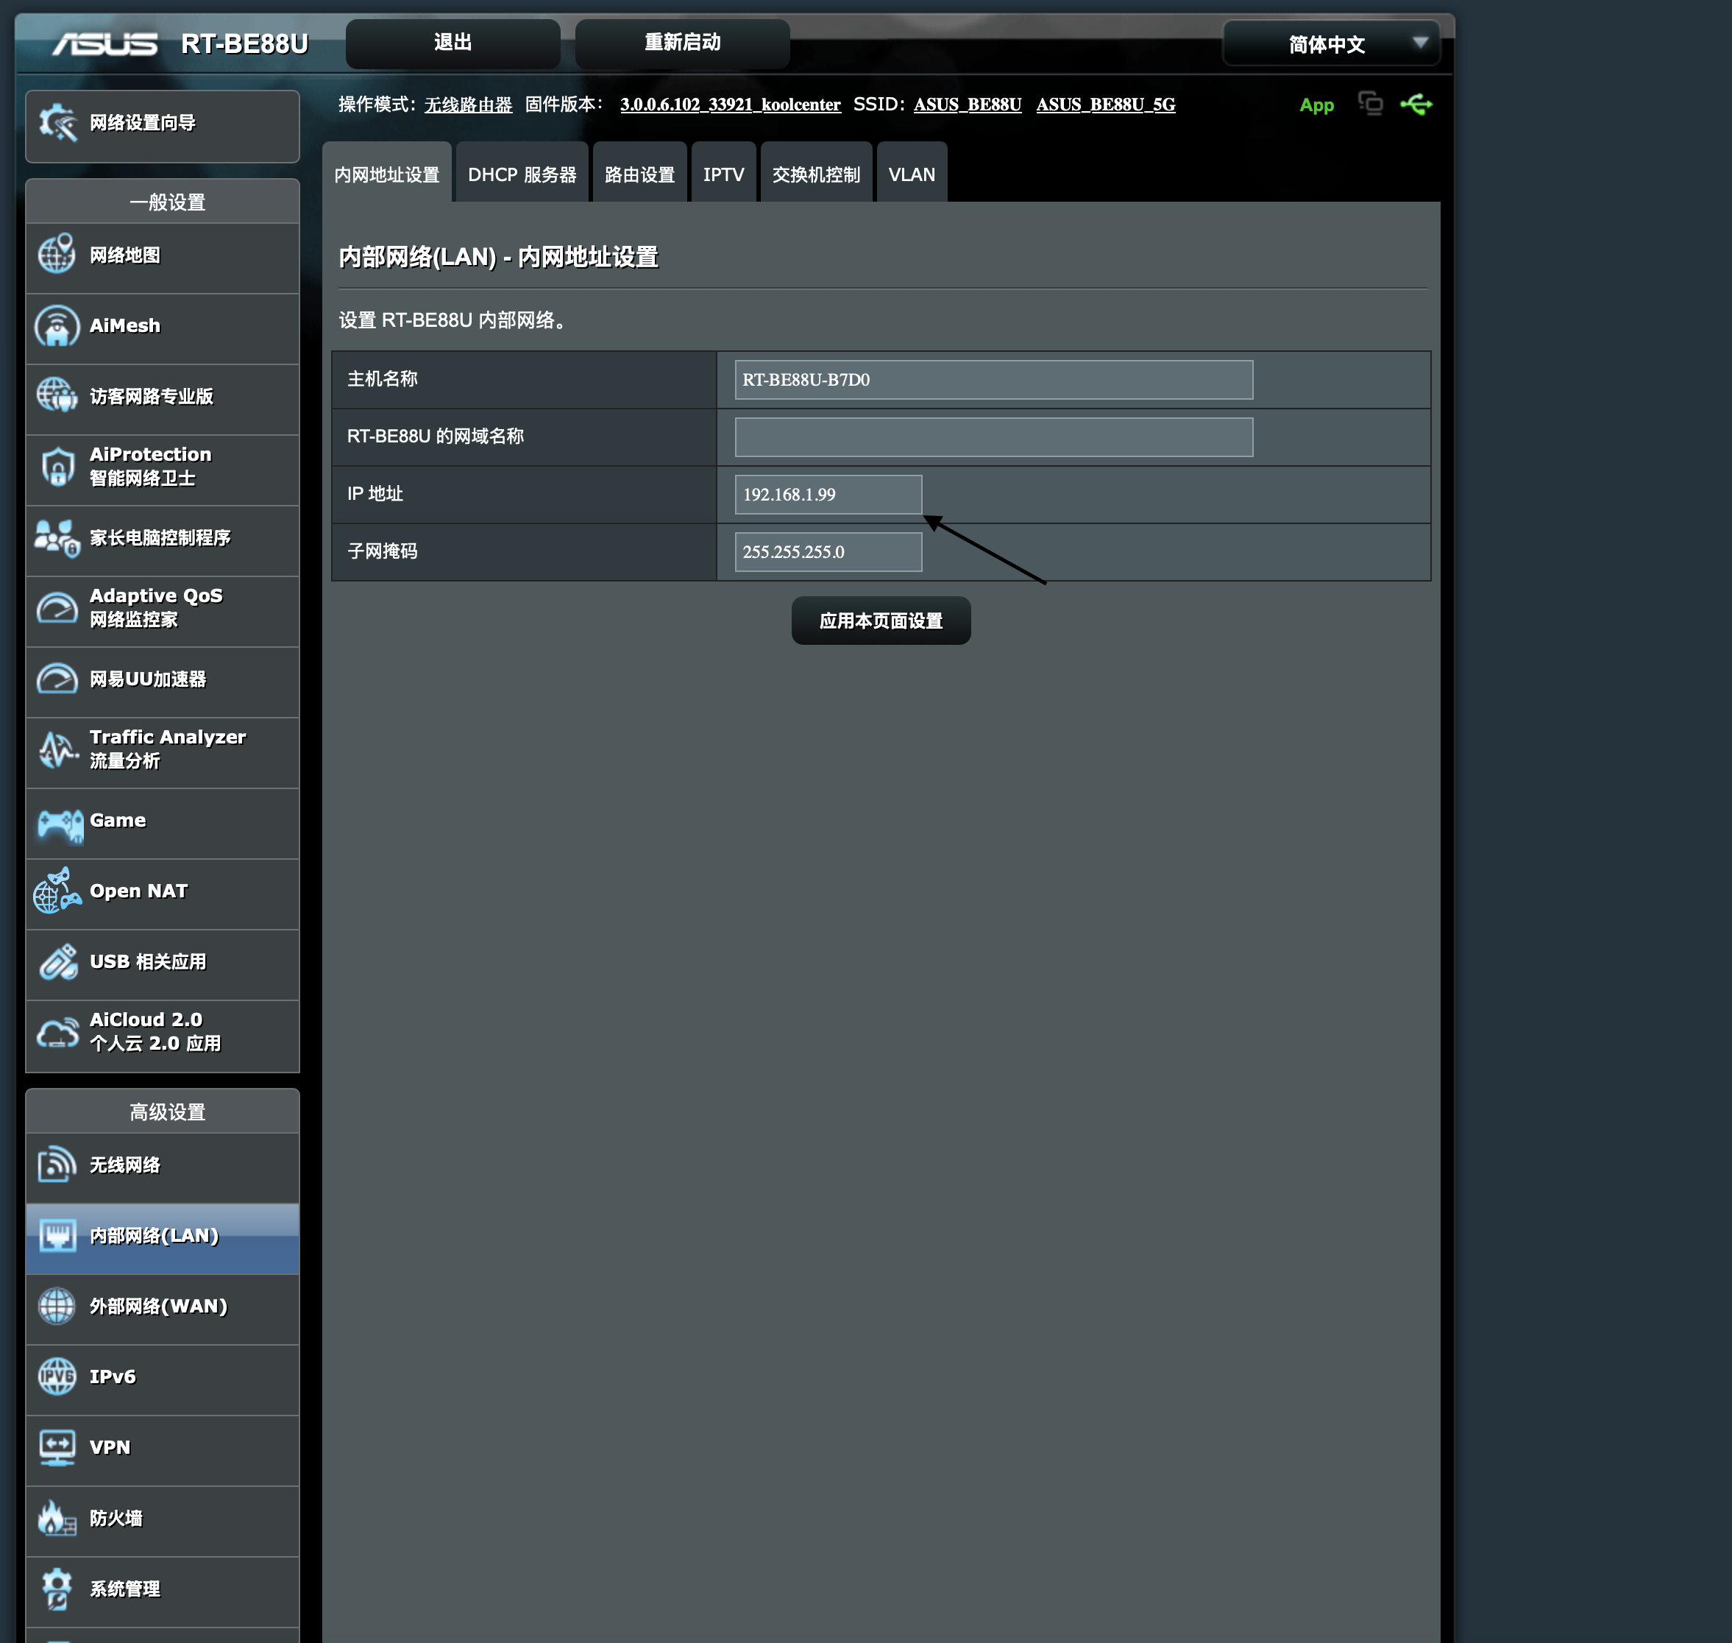Open USB 相关应用 menu label
The height and width of the screenshot is (1643, 1732).
pyautogui.click(x=148, y=963)
